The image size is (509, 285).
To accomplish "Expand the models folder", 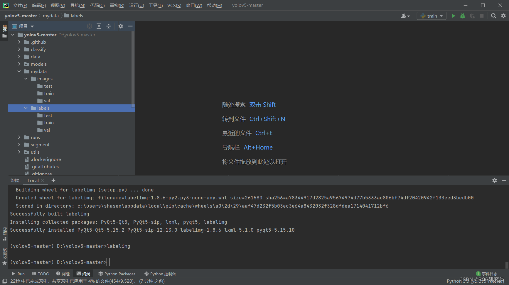I will tap(19, 64).
